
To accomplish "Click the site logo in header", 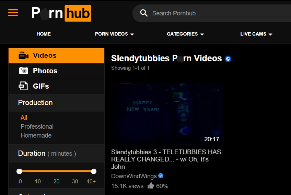I will pyautogui.click(x=61, y=13).
